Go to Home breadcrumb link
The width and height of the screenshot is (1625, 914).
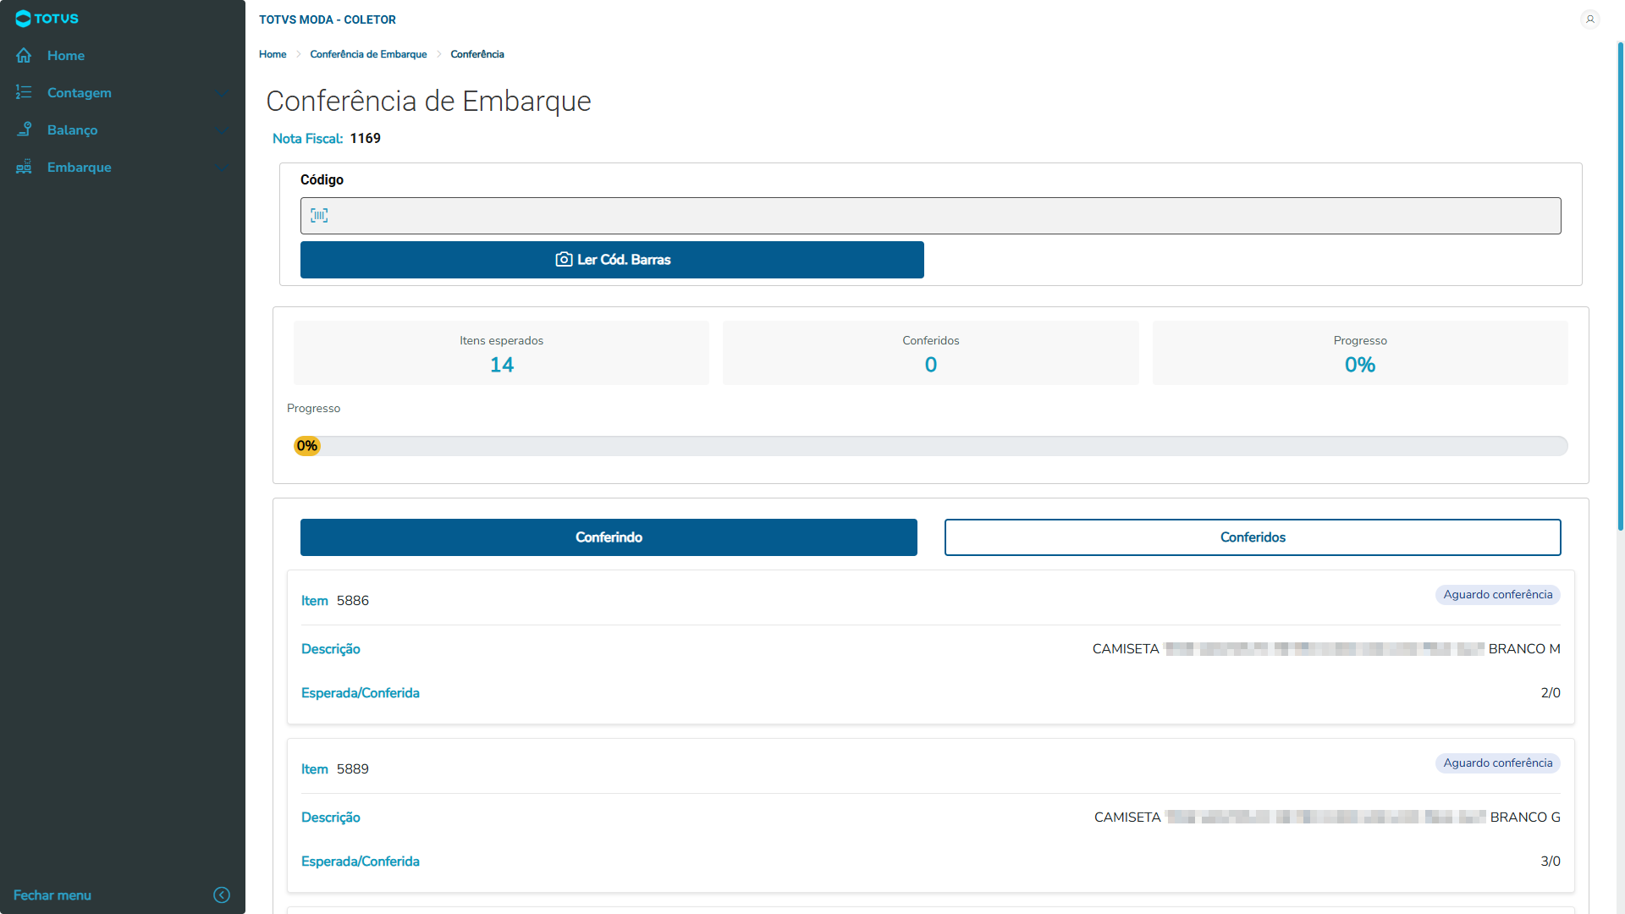point(273,54)
